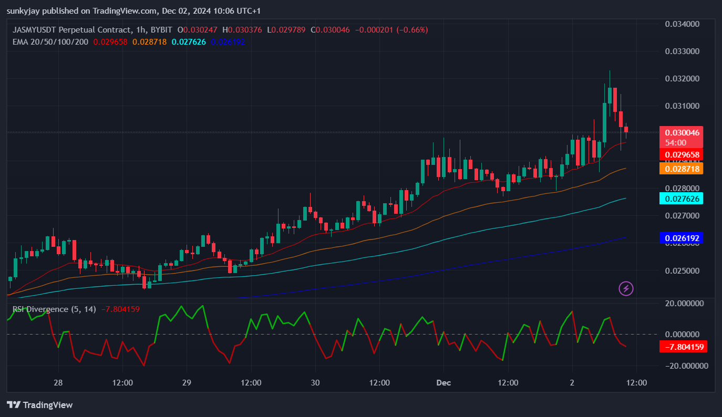722x417 pixels.
Task: Click the purple lightning bolt replay icon
Action: coord(626,288)
